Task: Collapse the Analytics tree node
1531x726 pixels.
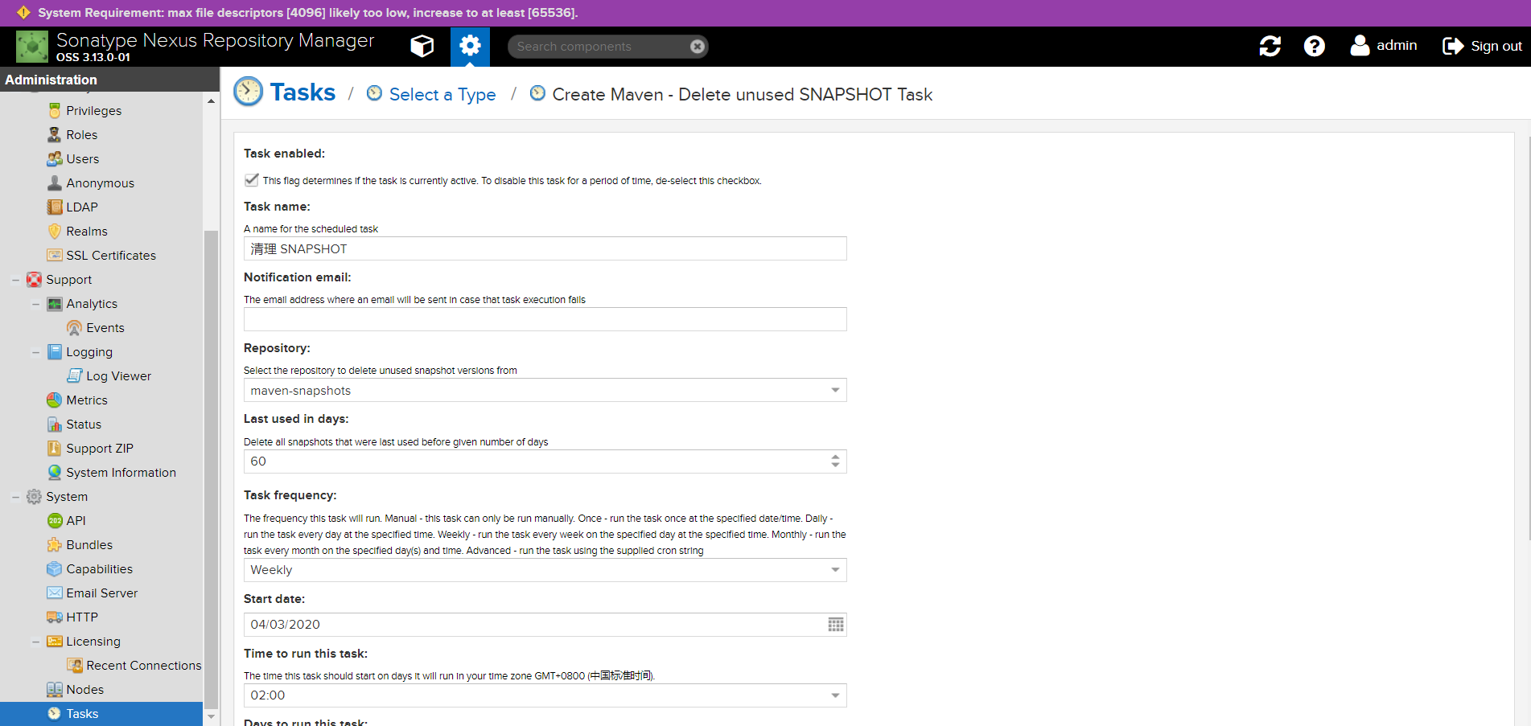Action: click(35, 304)
